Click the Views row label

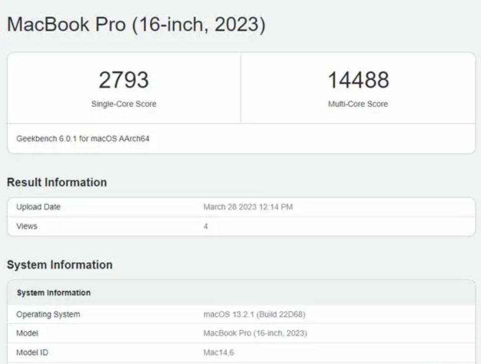[27, 226]
